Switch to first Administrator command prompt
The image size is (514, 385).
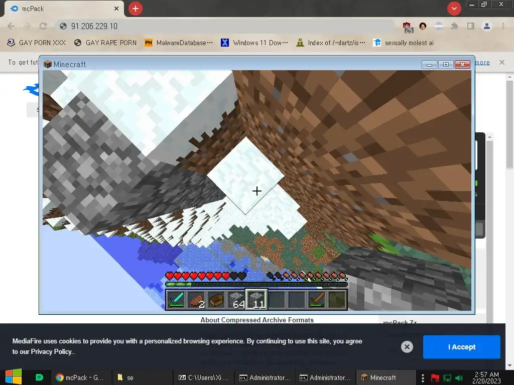point(265,377)
